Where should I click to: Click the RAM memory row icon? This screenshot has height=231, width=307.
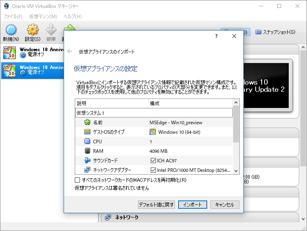[x=87, y=151]
